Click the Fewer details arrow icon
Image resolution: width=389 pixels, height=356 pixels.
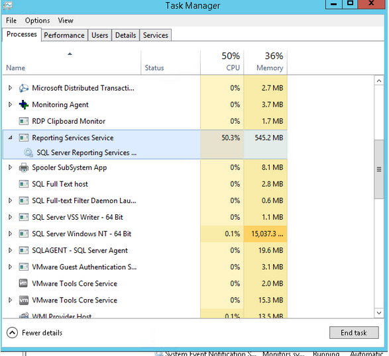tap(12, 333)
